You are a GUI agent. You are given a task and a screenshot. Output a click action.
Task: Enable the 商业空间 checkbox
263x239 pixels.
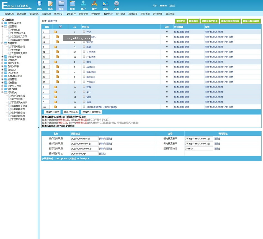[84, 72]
